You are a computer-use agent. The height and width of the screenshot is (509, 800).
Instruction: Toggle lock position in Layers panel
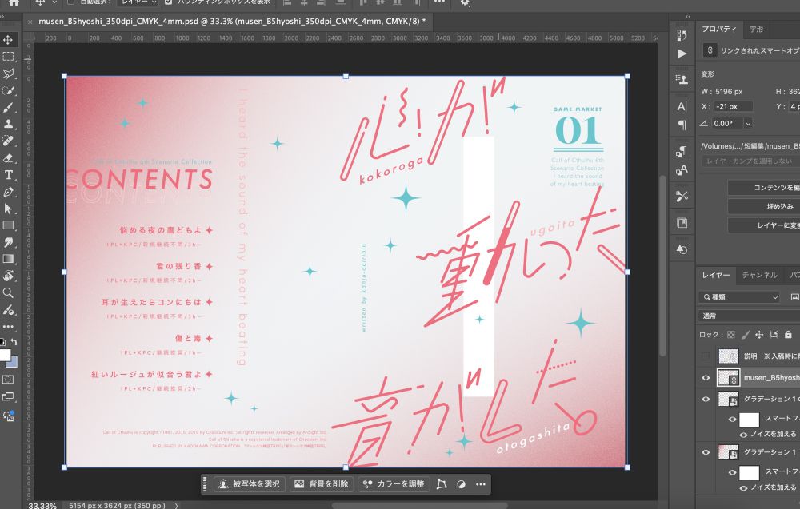pos(759,335)
